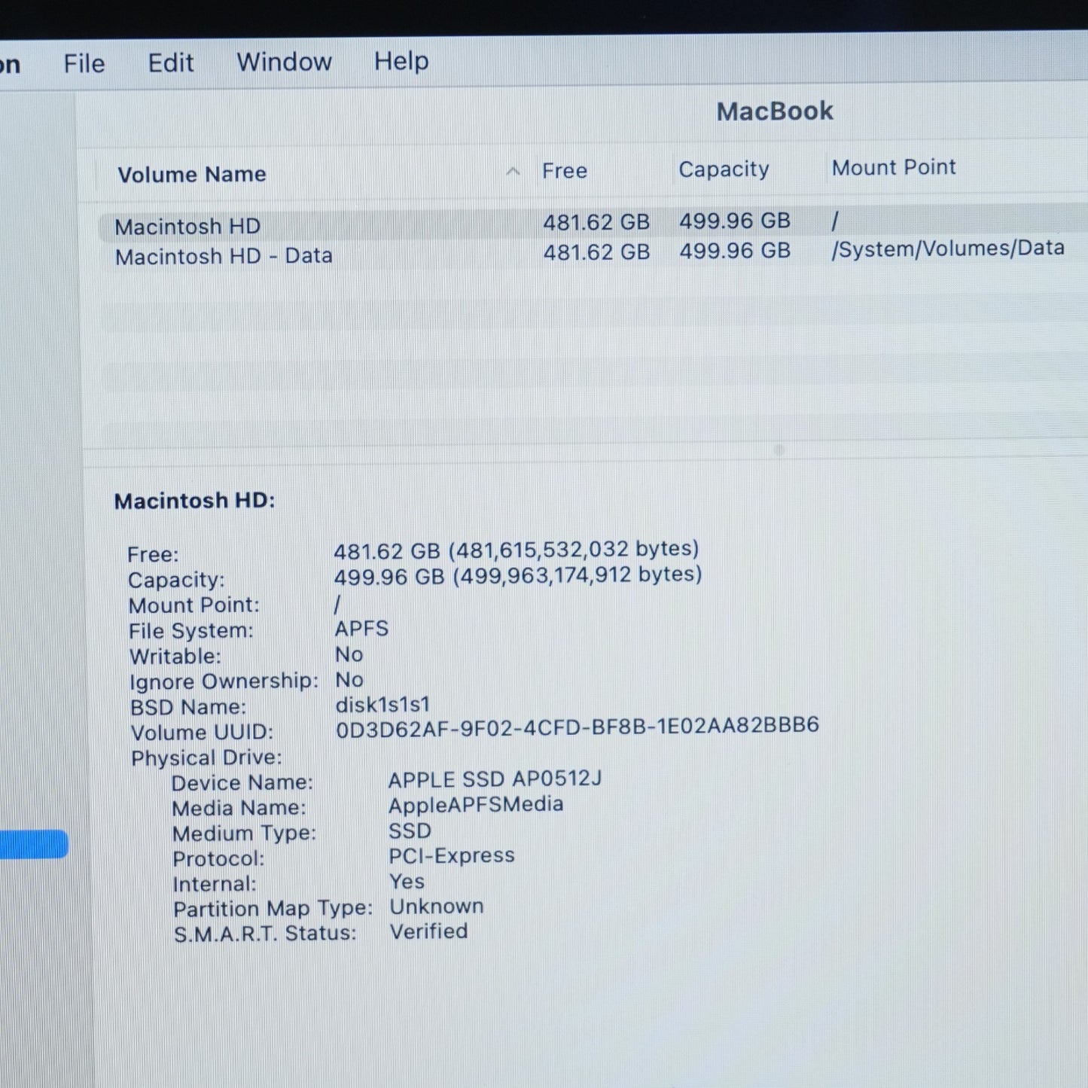
Task: Open the Window menu
Action: pyautogui.click(x=284, y=62)
